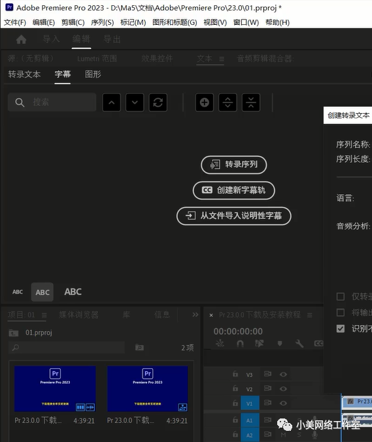The width and height of the screenshot is (372, 442).
Task: Toggle lock on track V3
Action: [x=235, y=374]
